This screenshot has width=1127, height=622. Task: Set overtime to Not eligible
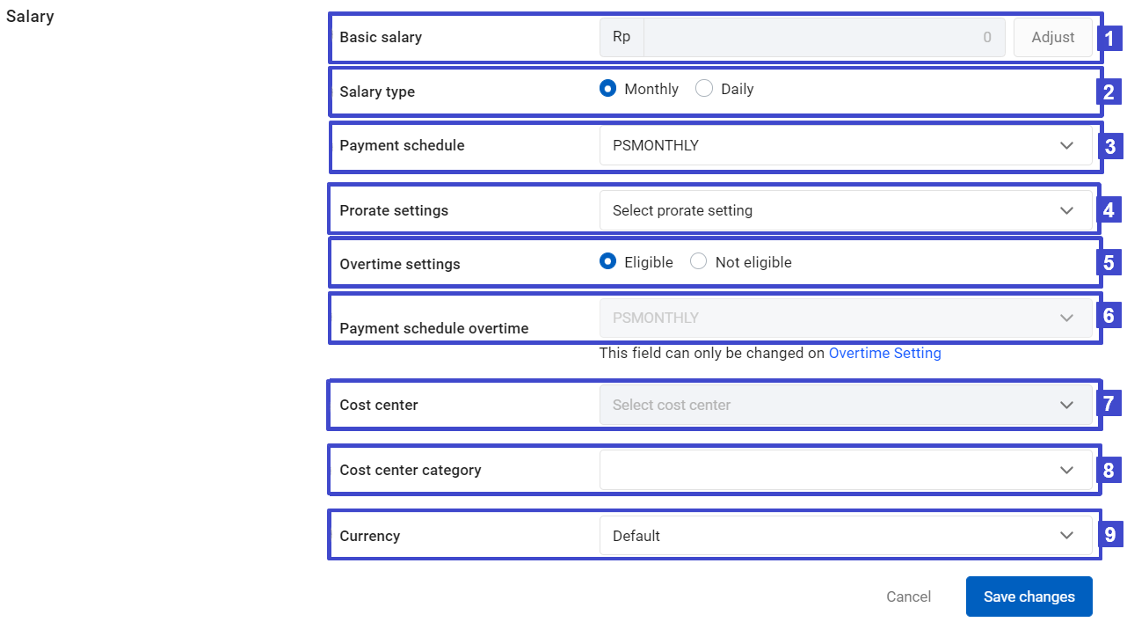click(699, 262)
